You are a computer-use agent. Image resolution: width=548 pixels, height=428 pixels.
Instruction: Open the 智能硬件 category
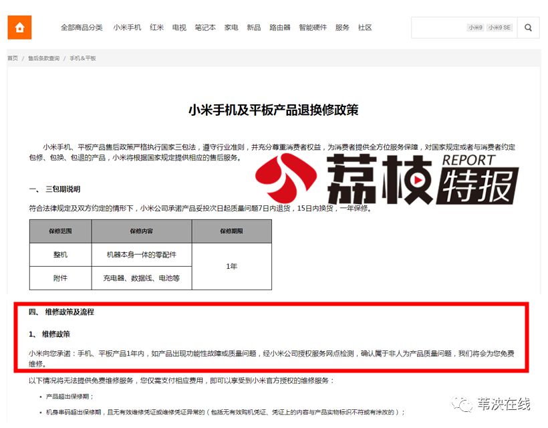point(313,27)
